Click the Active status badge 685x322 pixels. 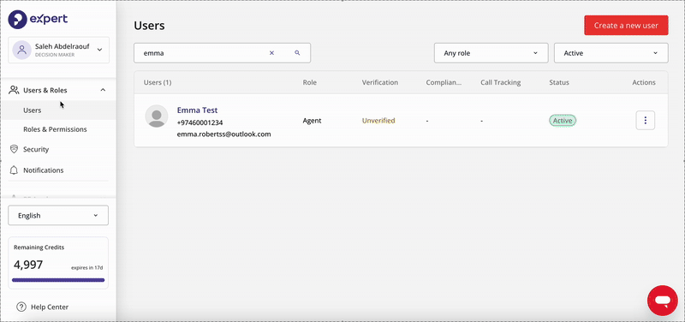pos(563,121)
